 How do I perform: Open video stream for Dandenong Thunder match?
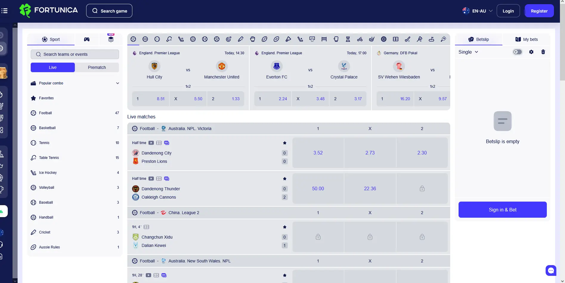point(151,179)
